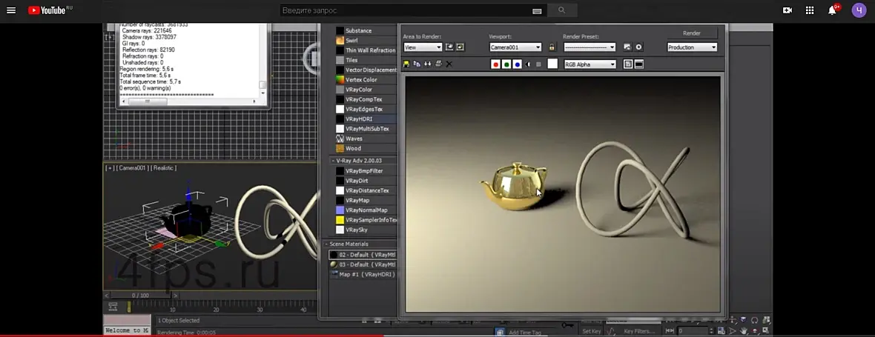Screen dimensions: 875x337
Task: Toggle the red channel display
Action: (495, 64)
